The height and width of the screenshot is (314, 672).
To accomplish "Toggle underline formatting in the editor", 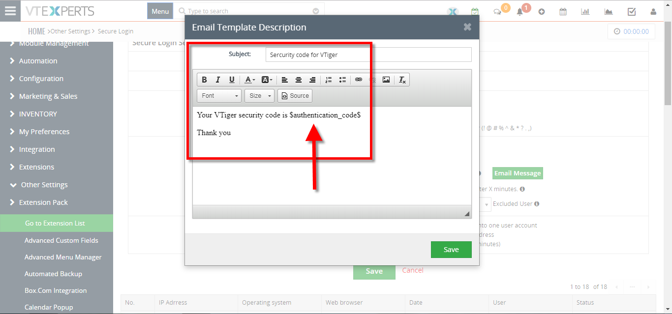I will (232, 80).
